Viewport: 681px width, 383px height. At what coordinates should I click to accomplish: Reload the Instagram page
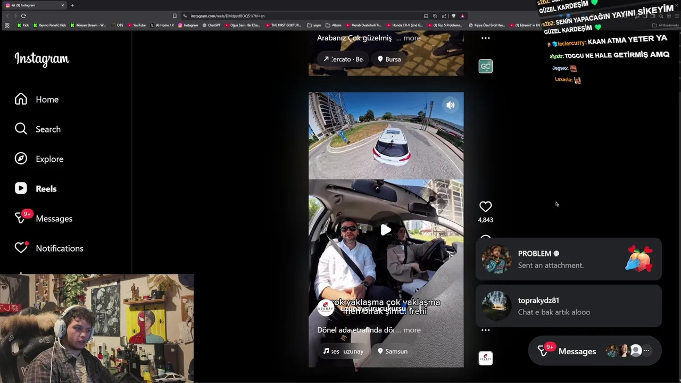coord(23,16)
